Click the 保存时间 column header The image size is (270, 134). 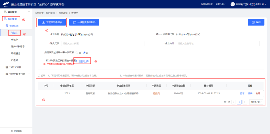pos(208,85)
